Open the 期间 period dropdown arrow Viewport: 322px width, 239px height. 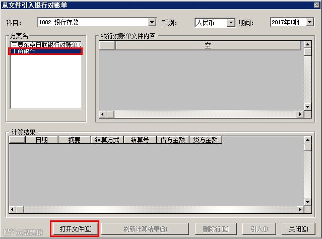tap(310, 22)
